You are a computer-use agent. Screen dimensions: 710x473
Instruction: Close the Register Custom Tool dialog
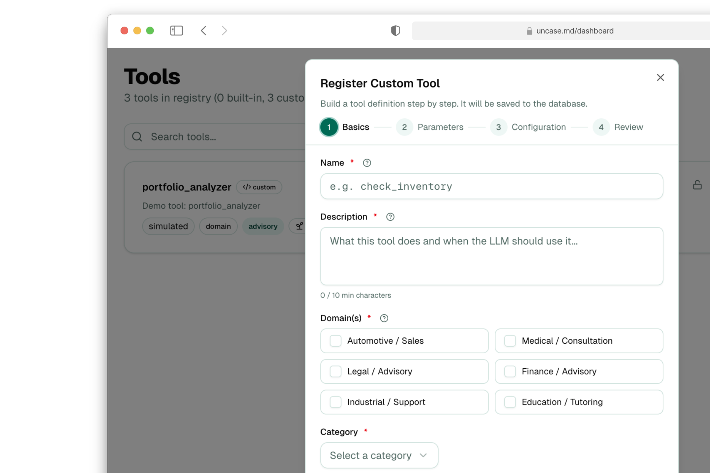point(660,78)
